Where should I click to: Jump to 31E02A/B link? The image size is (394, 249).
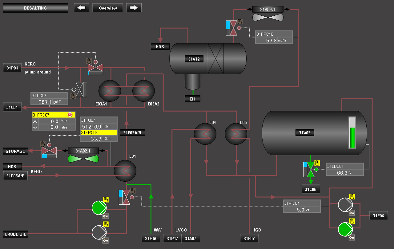132,132
